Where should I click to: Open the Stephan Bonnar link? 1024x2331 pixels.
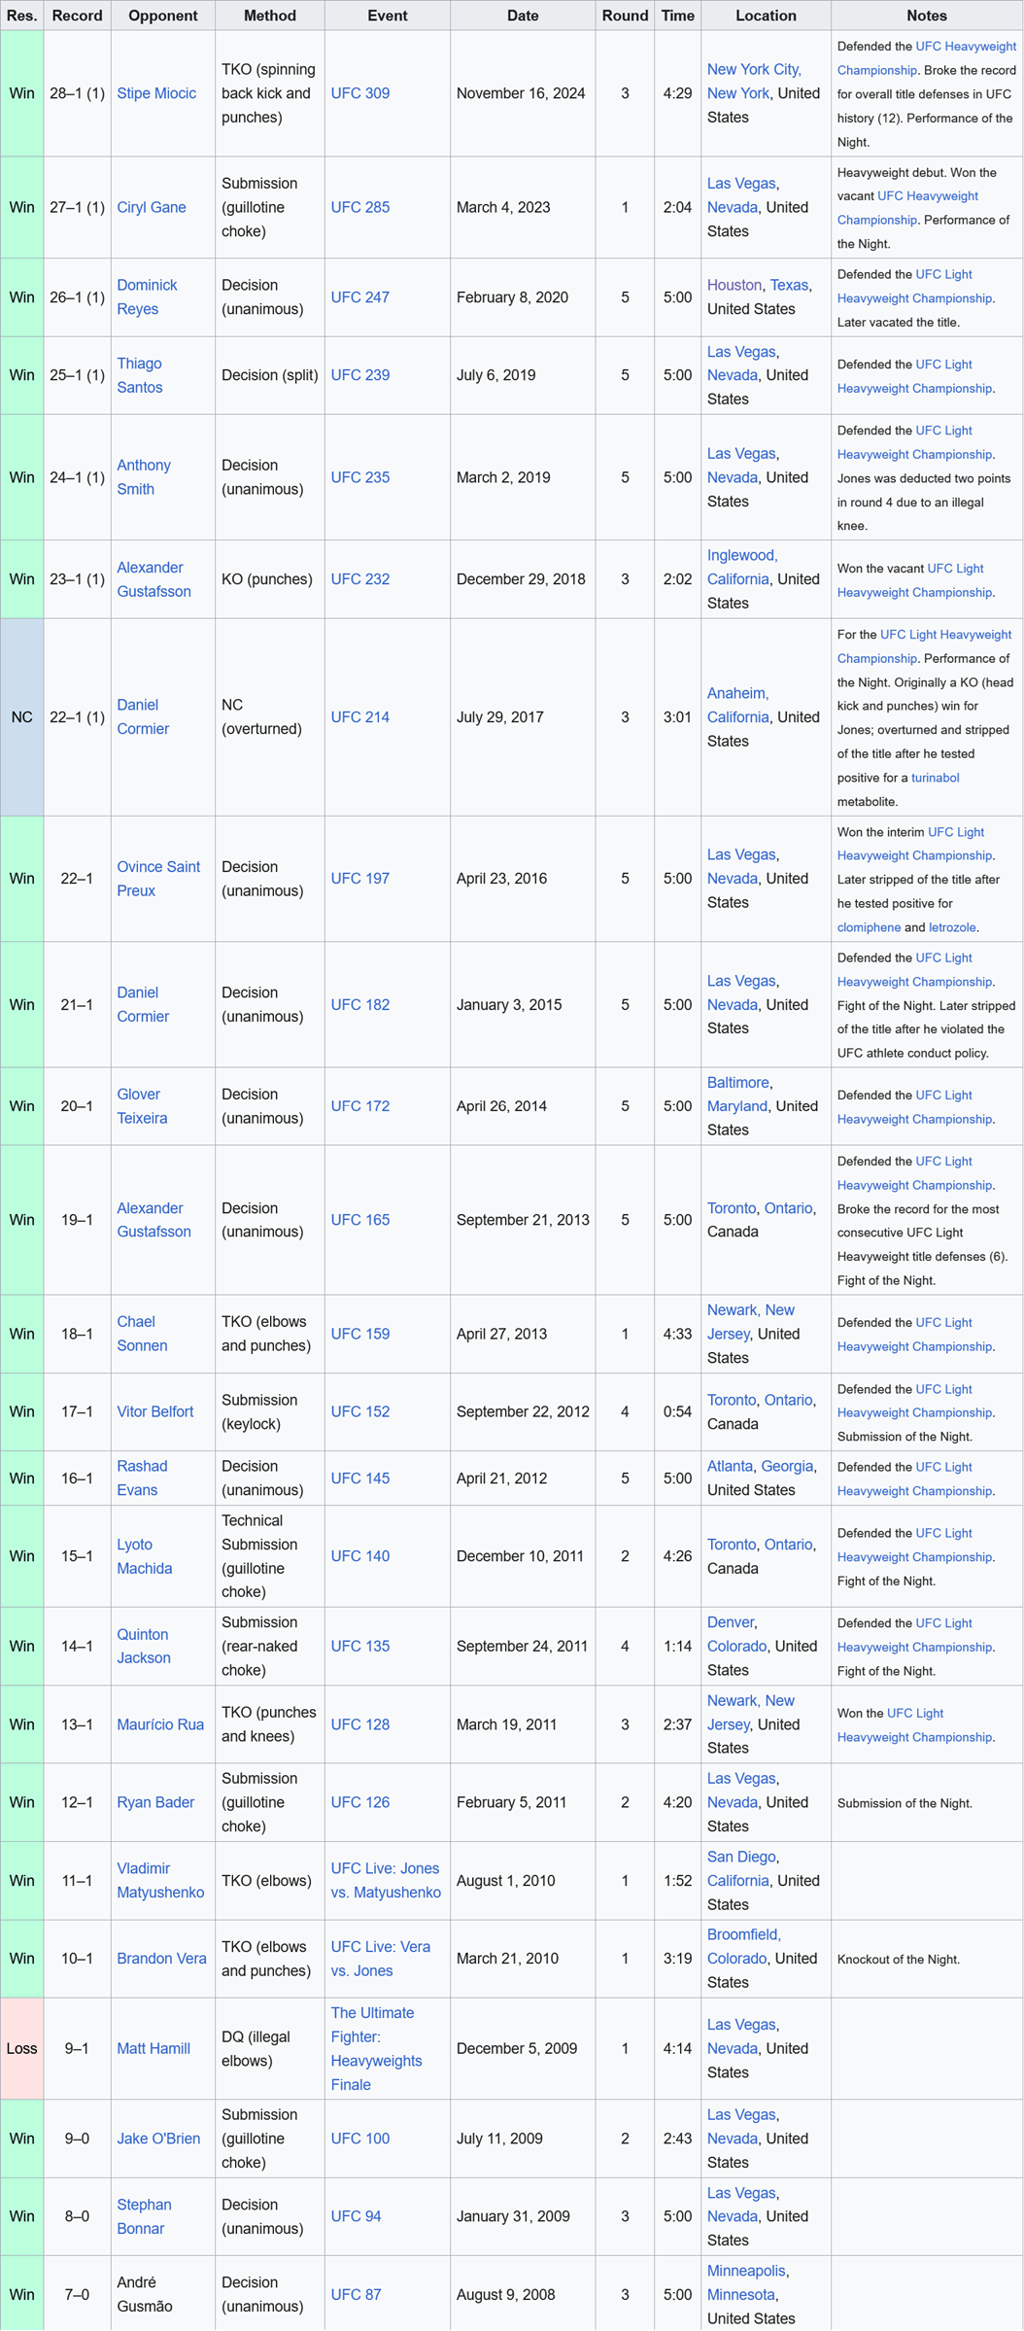(x=144, y=2216)
